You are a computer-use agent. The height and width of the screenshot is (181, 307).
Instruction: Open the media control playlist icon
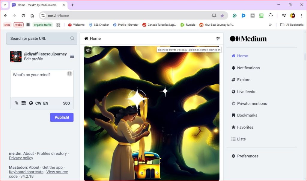[284, 16]
